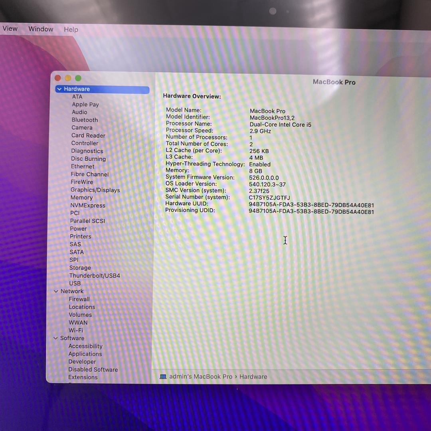Click the SMC Version value 2.37f25

click(259, 191)
